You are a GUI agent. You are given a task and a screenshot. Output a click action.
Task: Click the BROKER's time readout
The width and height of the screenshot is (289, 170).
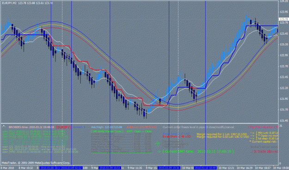tap(31, 127)
